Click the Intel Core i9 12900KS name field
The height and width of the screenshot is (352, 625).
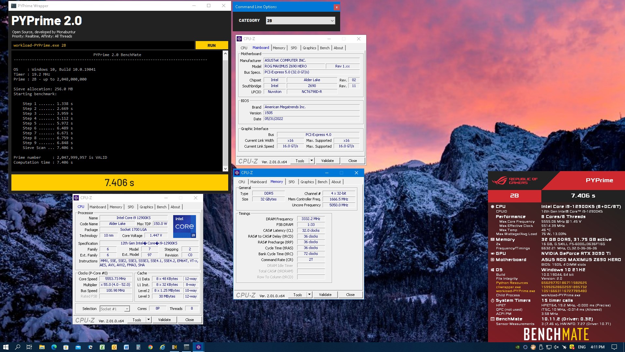[x=133, y=218]
